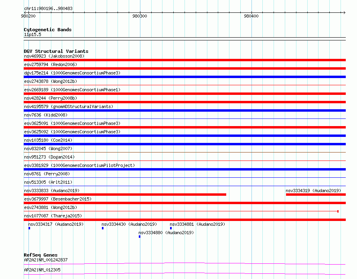Click the nsv1077087 (Thareja2015) label

coord(53,216)
